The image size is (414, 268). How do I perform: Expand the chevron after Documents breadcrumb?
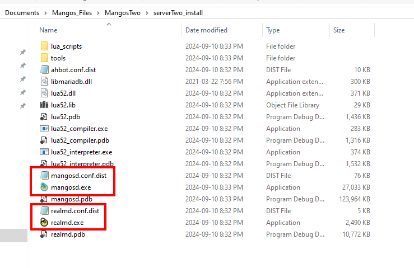click(x=46, y=13)
